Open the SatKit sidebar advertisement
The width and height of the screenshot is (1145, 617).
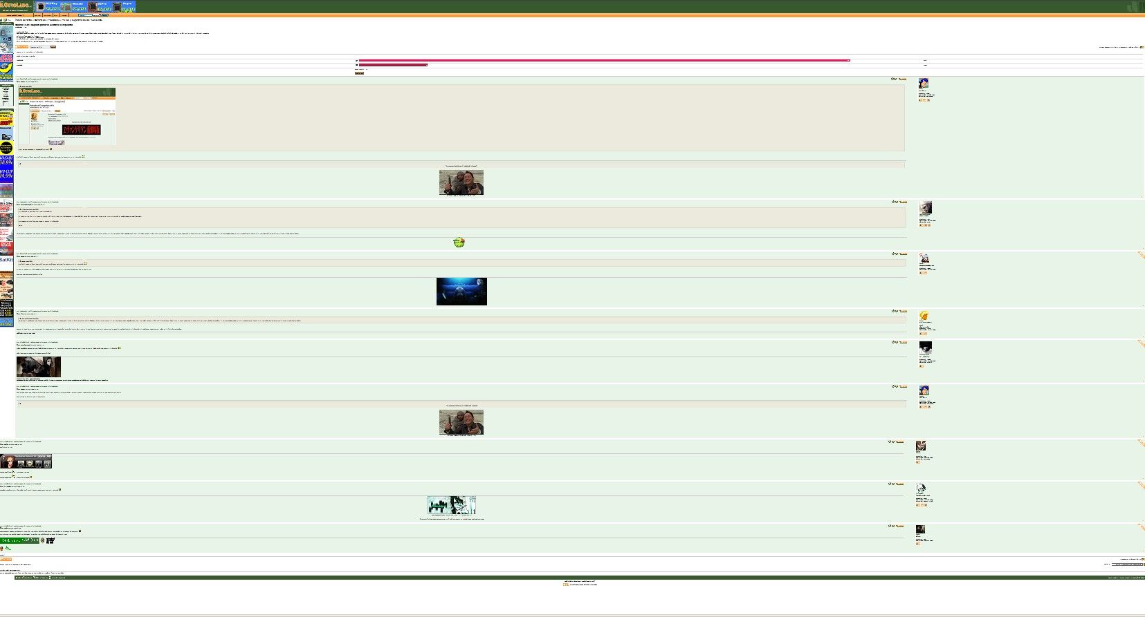click(6, 260)
